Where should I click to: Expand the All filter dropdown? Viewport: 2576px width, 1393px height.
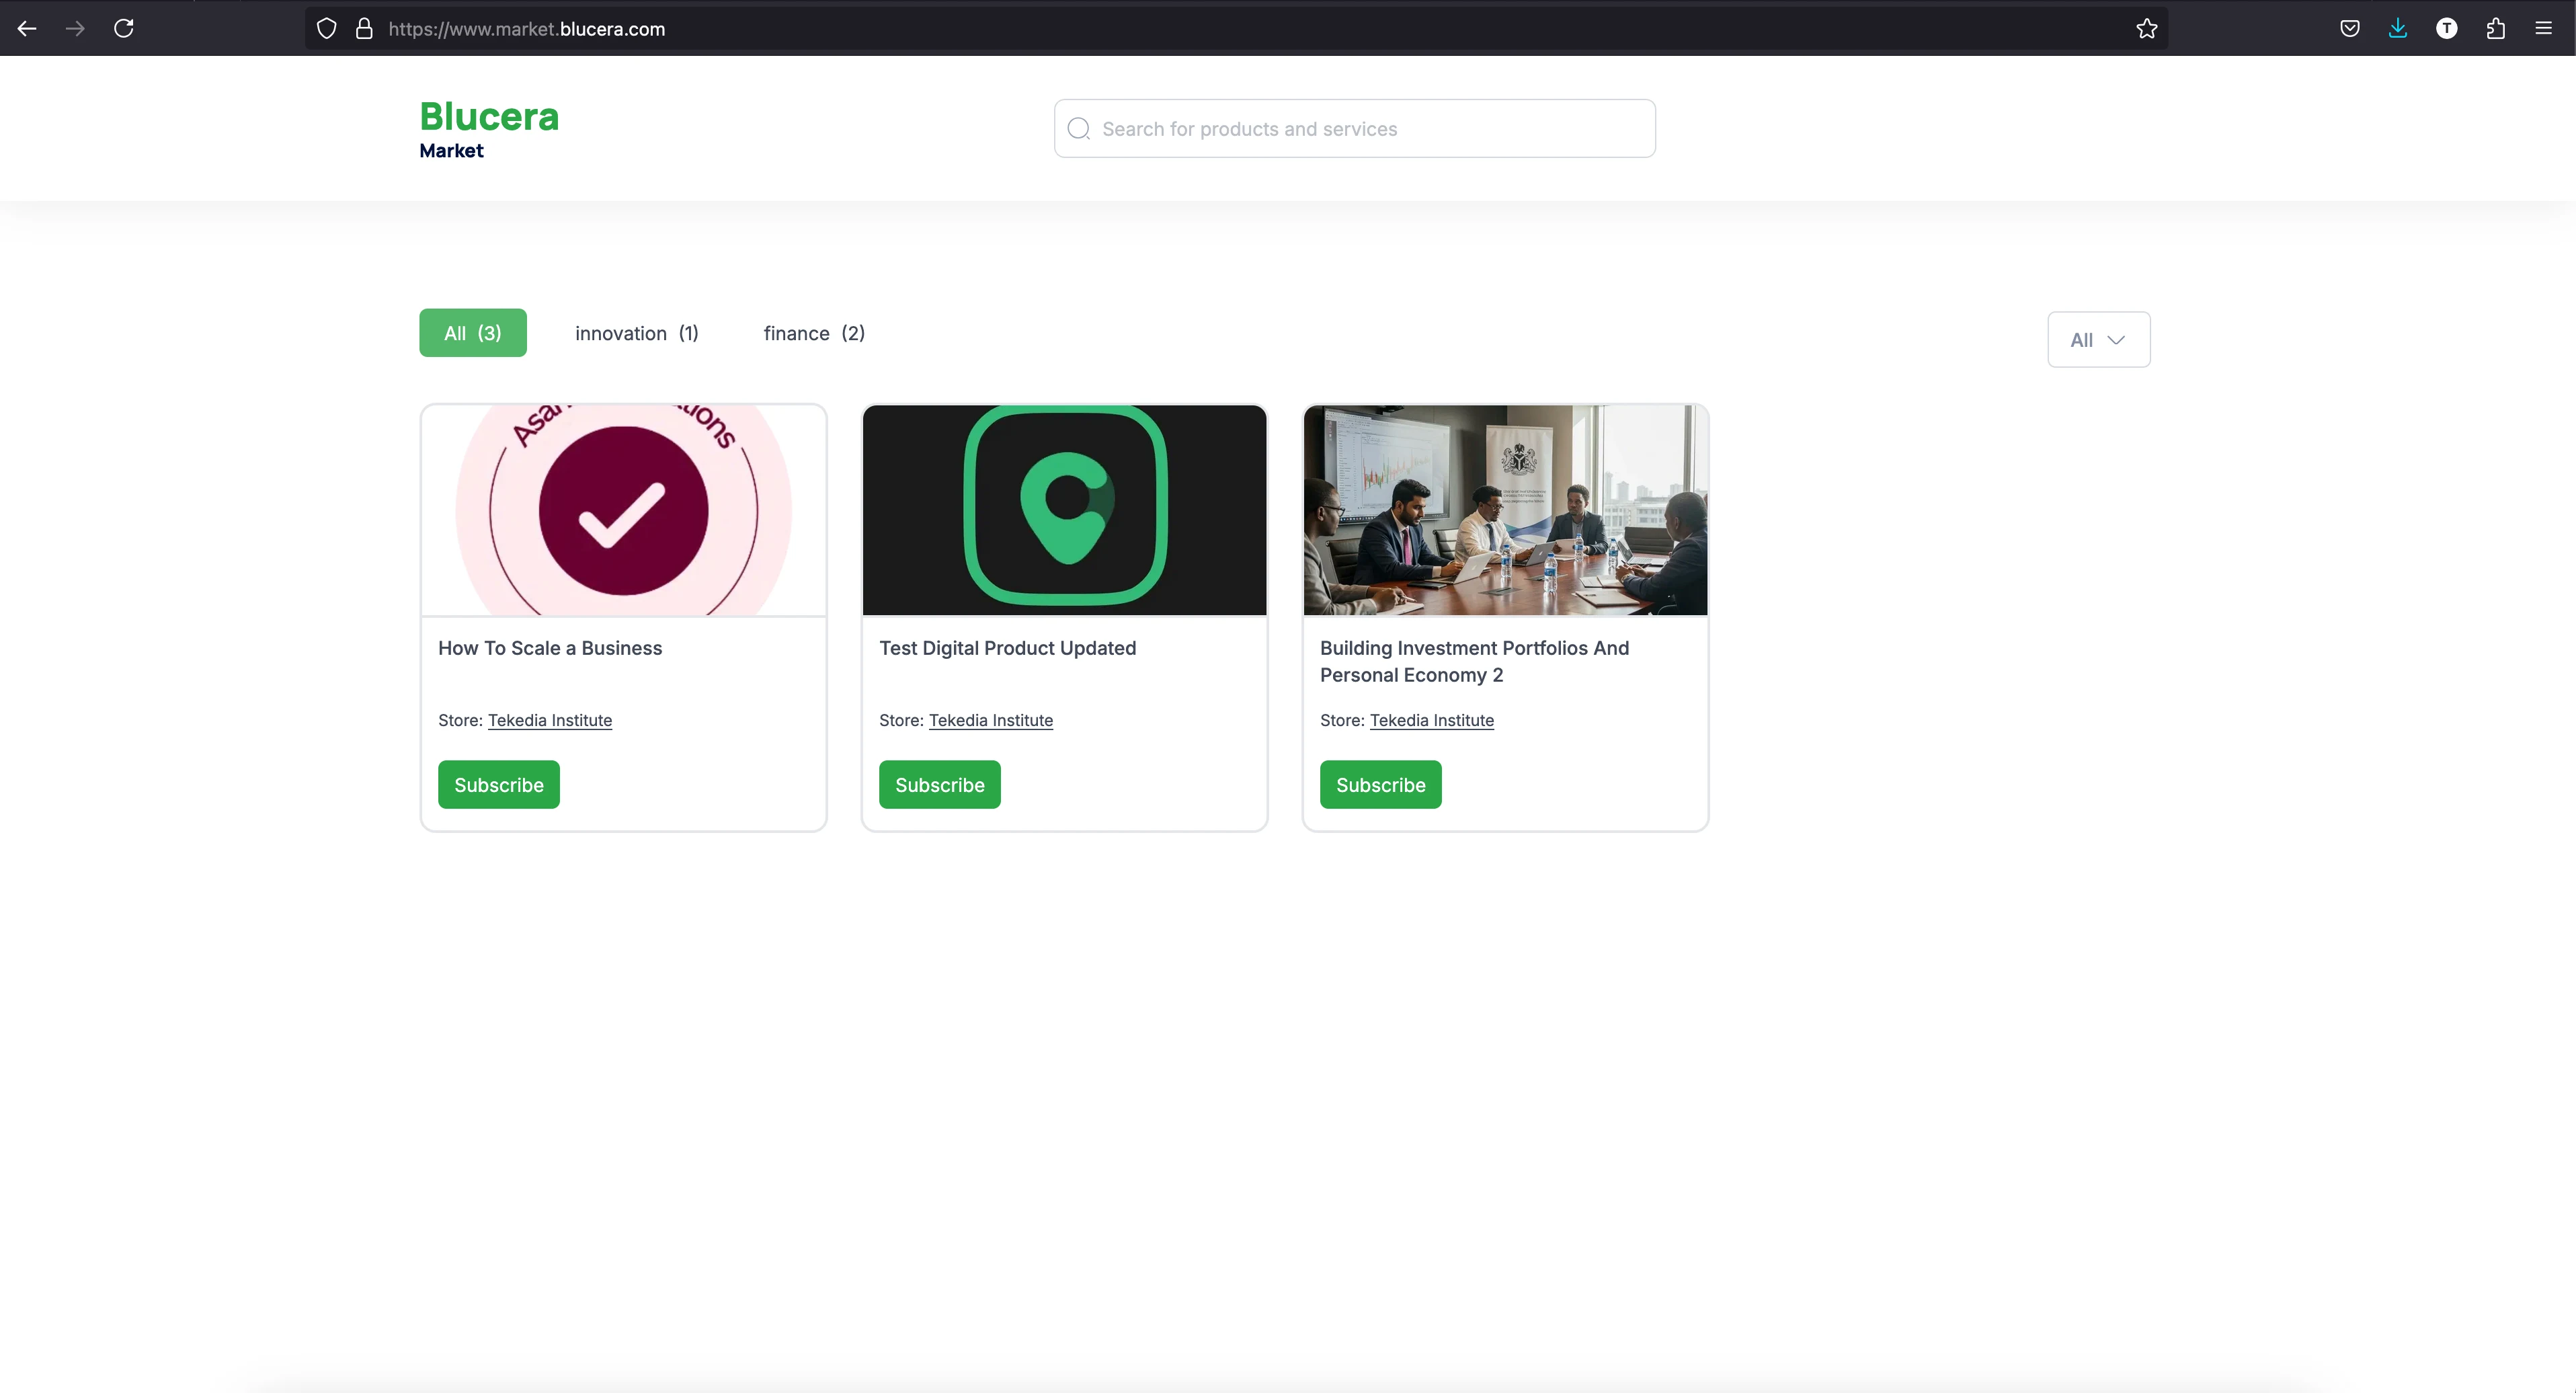[2098, 340]
